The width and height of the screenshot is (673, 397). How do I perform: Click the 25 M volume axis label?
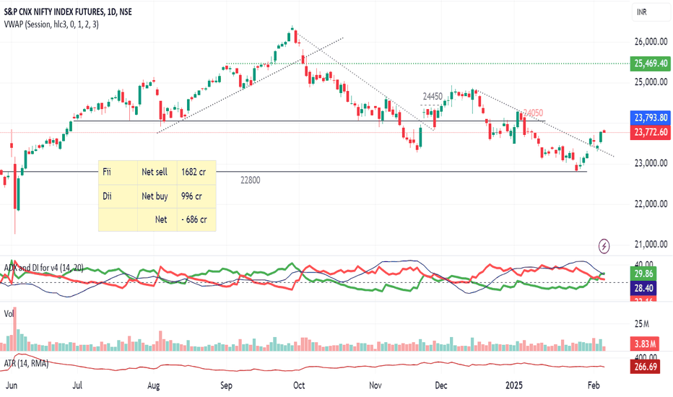[642, 324]
